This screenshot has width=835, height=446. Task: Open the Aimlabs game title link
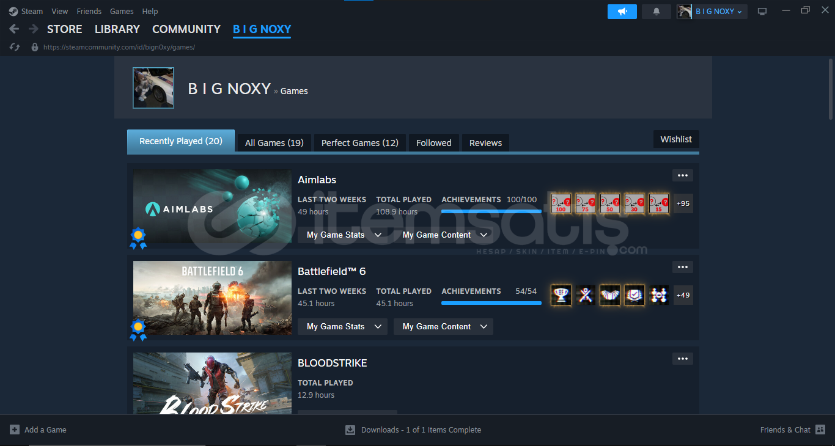click(x=317, y=180)
